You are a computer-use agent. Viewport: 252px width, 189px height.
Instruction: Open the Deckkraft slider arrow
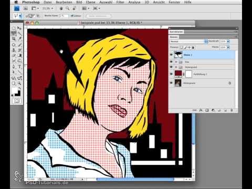[228, 41]
